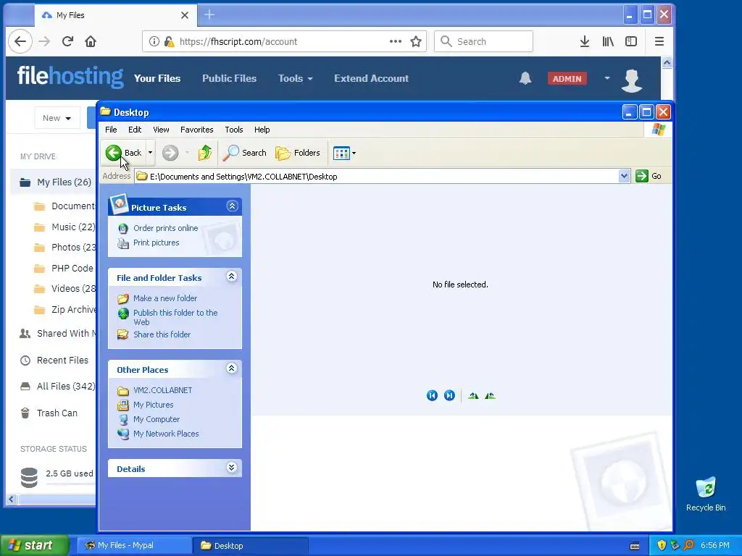Open the Tools menu in the Desktop window
The width and height of the screenshot is (742, 556).
click(x=234, y=130)
